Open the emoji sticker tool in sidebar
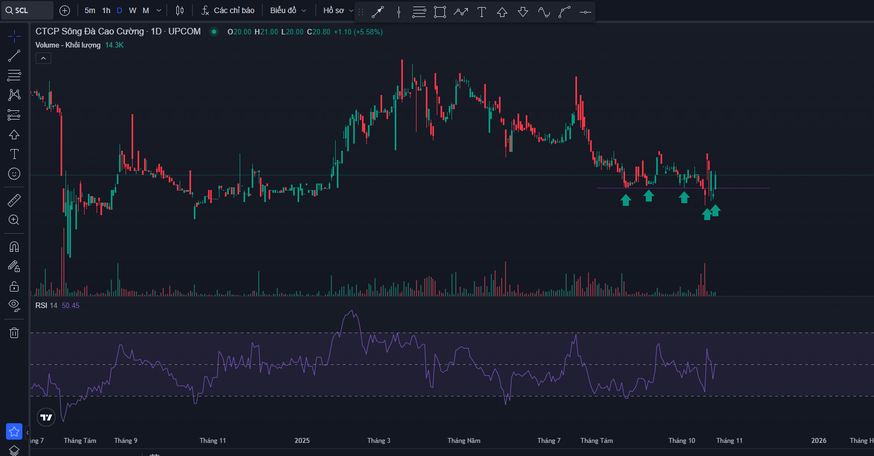The height and width of the screenshot is (456, 874). coord(14,174)
